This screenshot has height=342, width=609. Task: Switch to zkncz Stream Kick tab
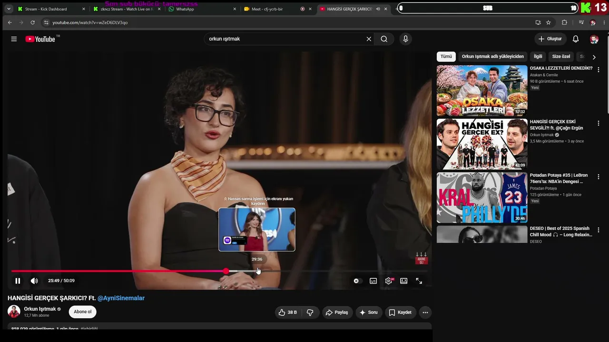[126, 9]
